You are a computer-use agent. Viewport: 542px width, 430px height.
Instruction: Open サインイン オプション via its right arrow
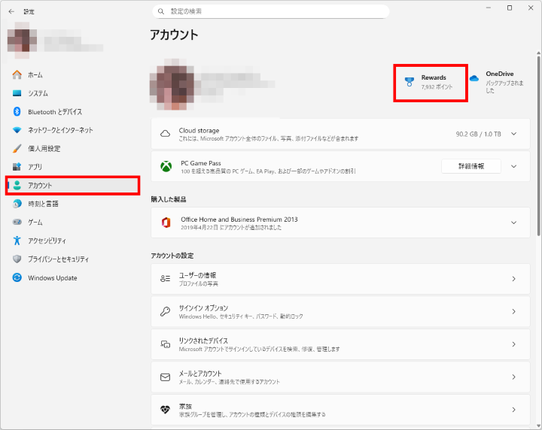tap(513, 311)
